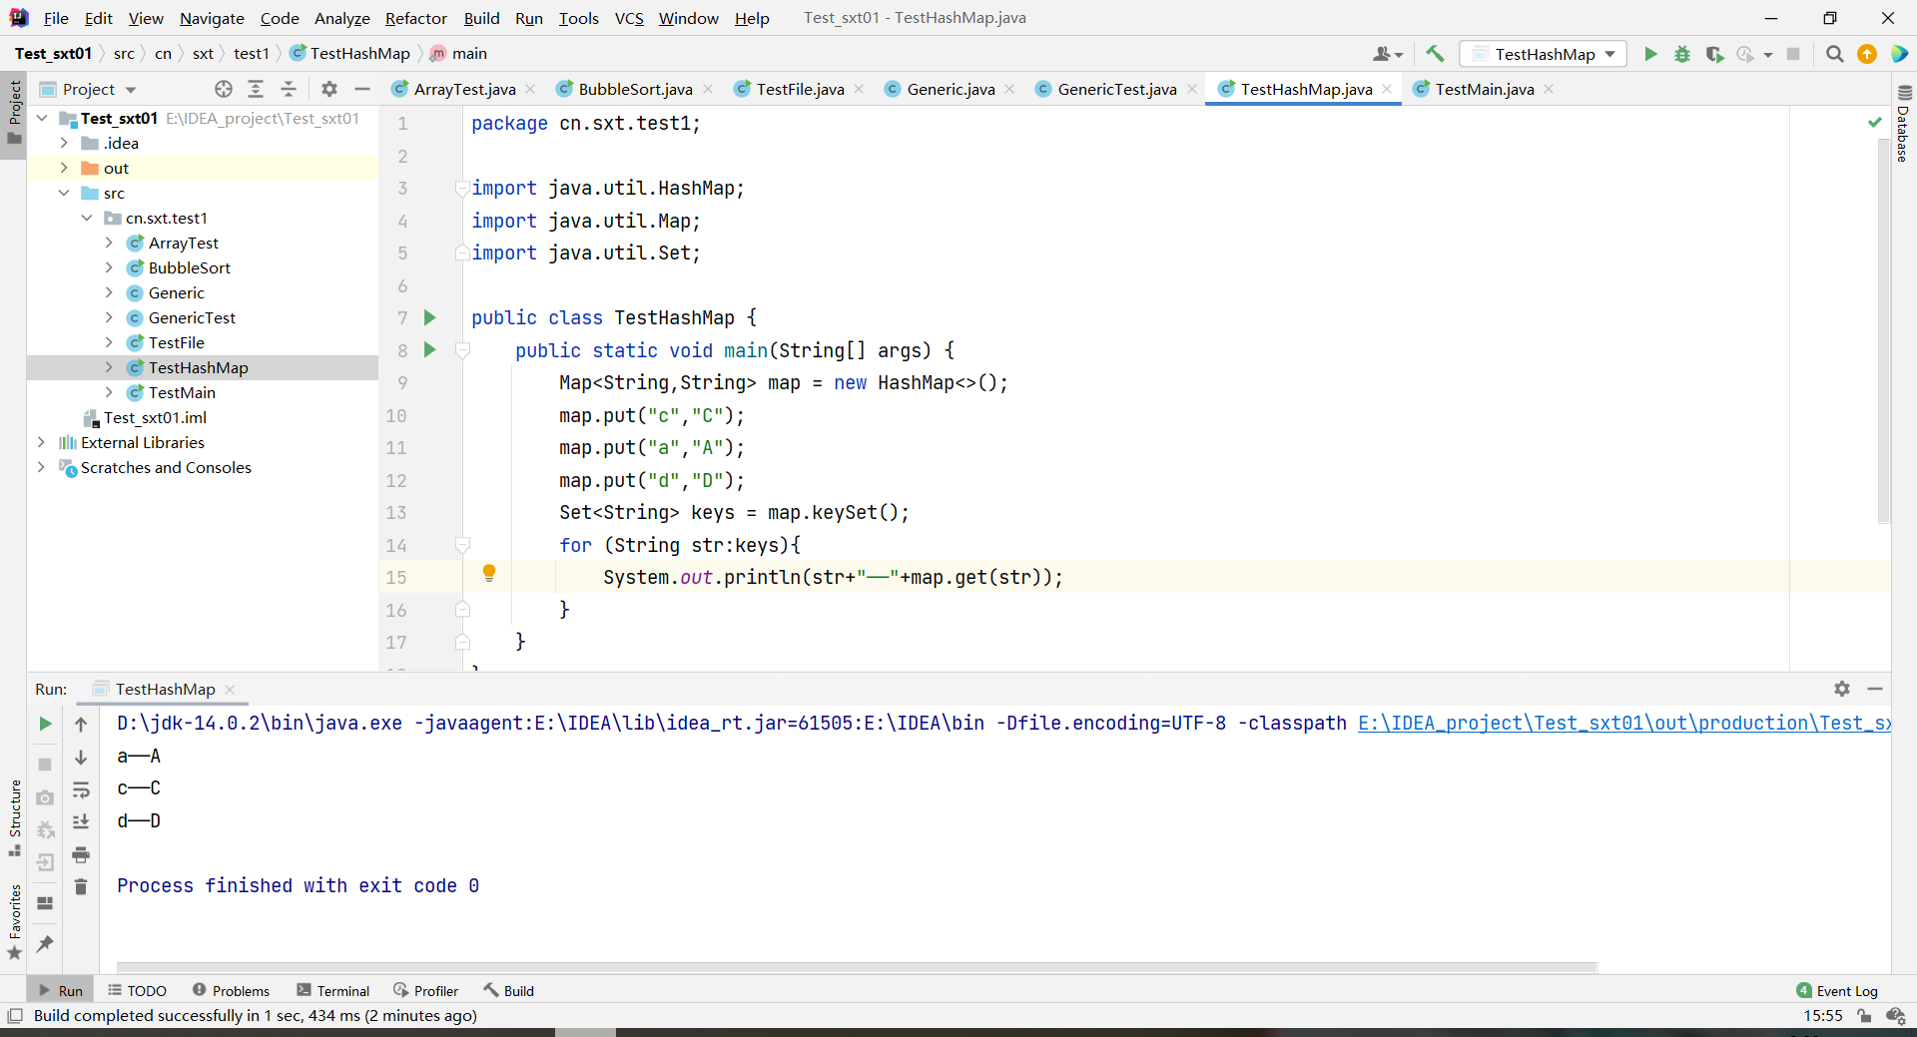Run class from line 7 gutter arrow
The image size is (1917, 1037).
click(430, 317)
